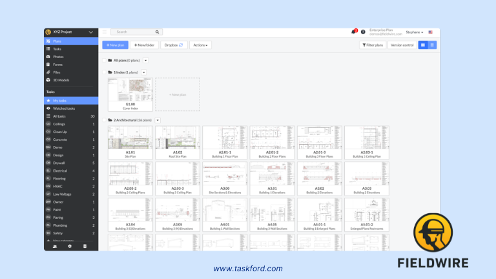Collapse the sidebar with hamburger icon
496x279 pixels.
[105, 32]
